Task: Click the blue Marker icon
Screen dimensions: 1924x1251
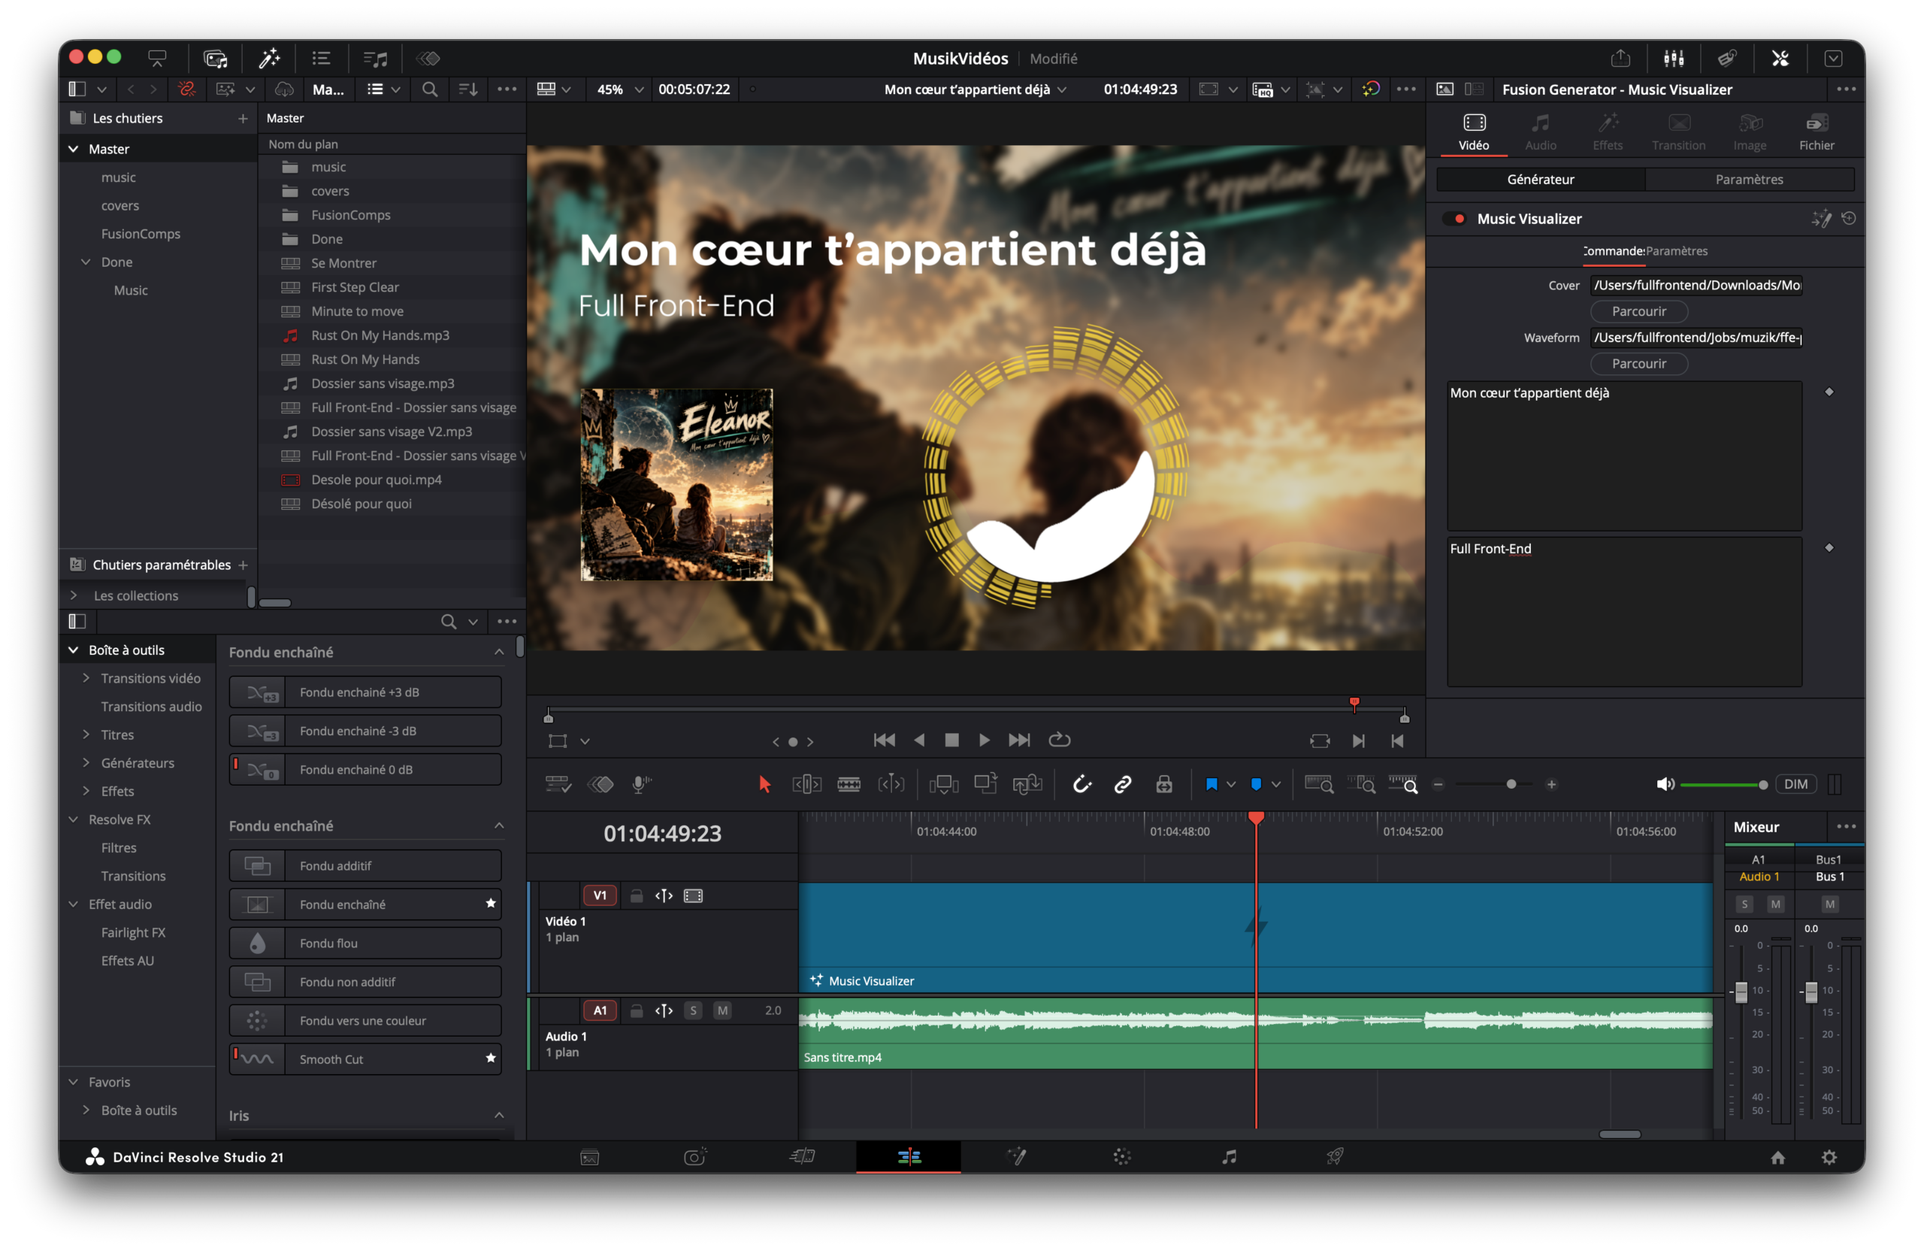Action: click(x=1255, y=783)
